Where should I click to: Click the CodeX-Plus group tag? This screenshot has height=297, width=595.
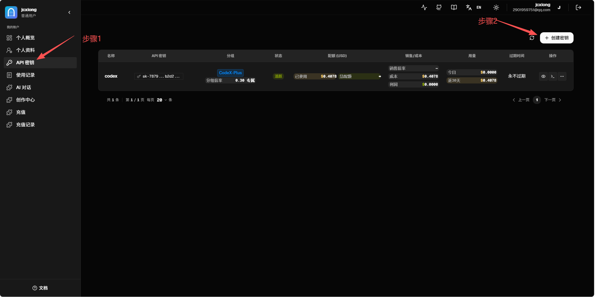coord(230,73)
